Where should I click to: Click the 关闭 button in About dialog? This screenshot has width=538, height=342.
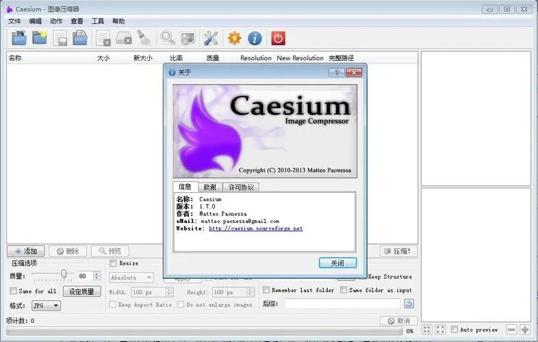[337, 263]
